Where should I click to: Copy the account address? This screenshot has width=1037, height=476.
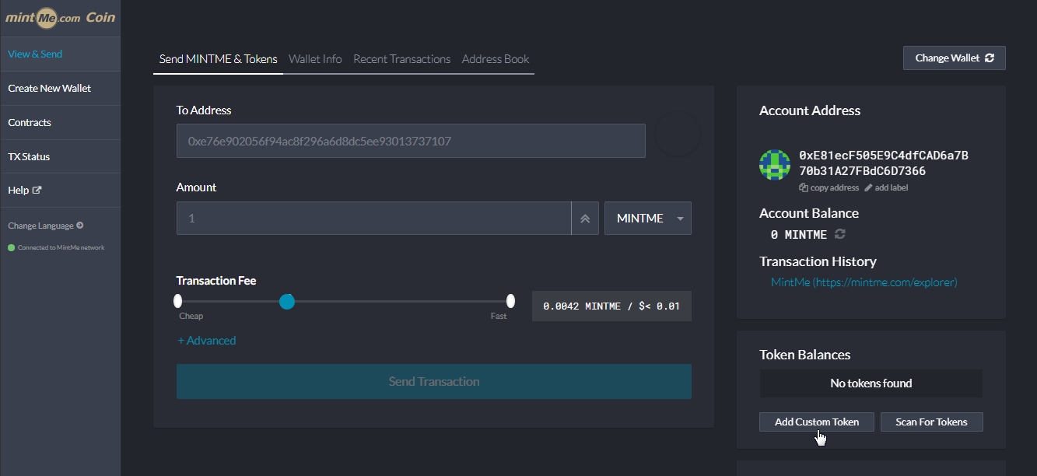[829, 187]
